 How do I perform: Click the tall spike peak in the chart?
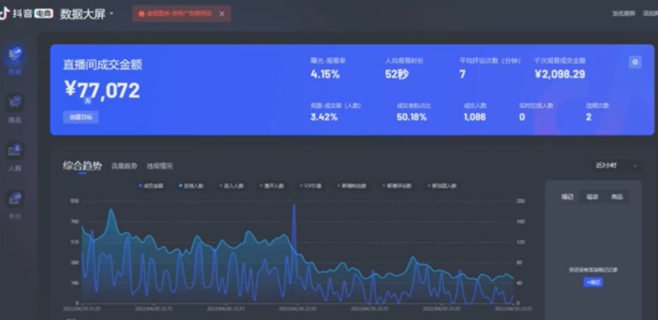click(294, 206)
